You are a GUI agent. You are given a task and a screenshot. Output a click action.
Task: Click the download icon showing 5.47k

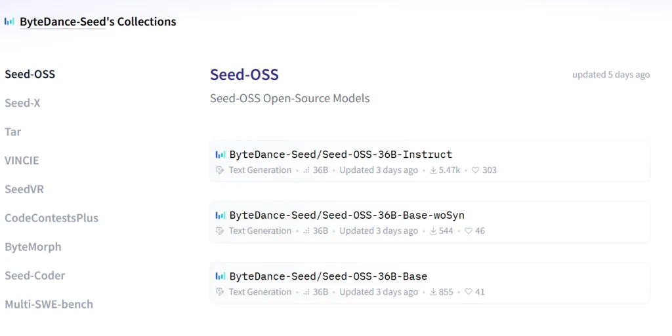click(433, 170)
